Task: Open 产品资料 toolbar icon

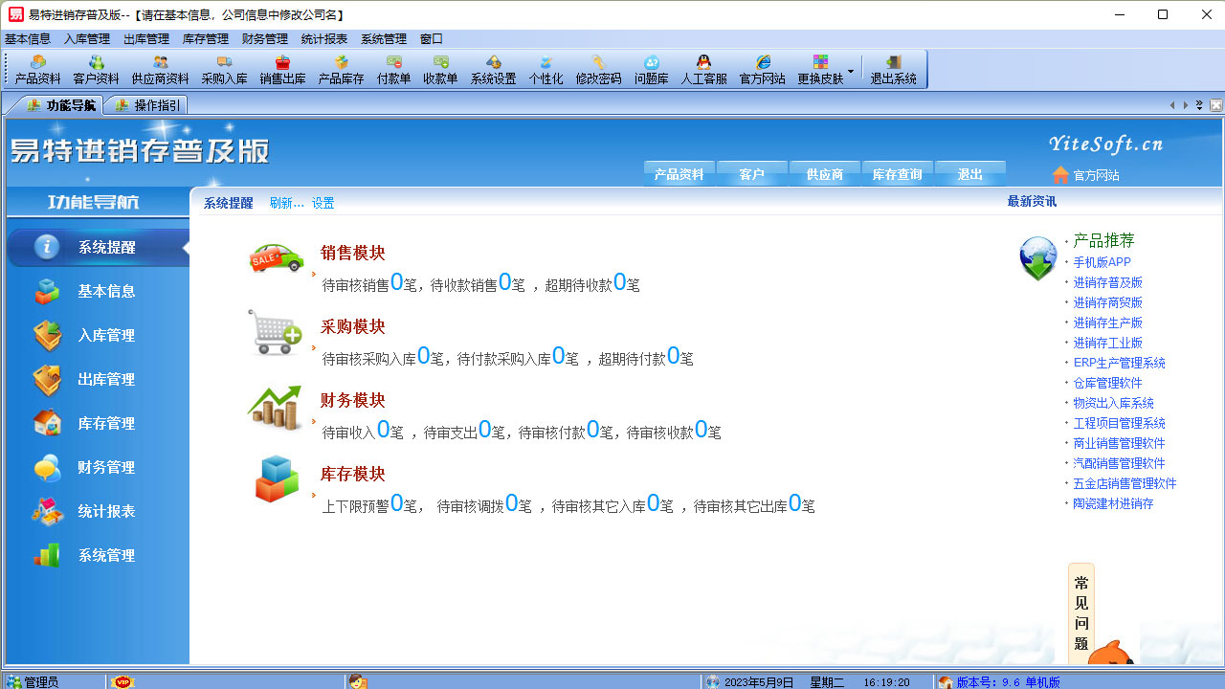Action: coord(38,70)
